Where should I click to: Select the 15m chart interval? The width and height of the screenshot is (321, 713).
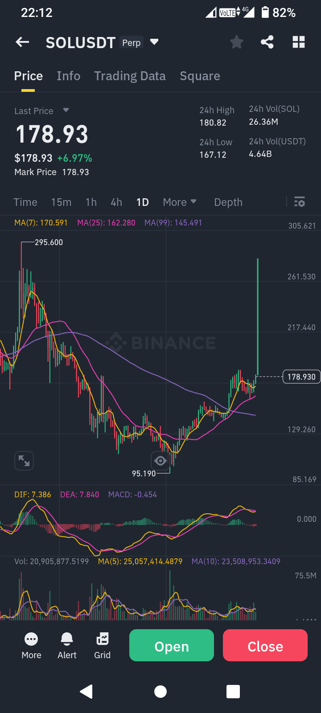coord(61,202)
